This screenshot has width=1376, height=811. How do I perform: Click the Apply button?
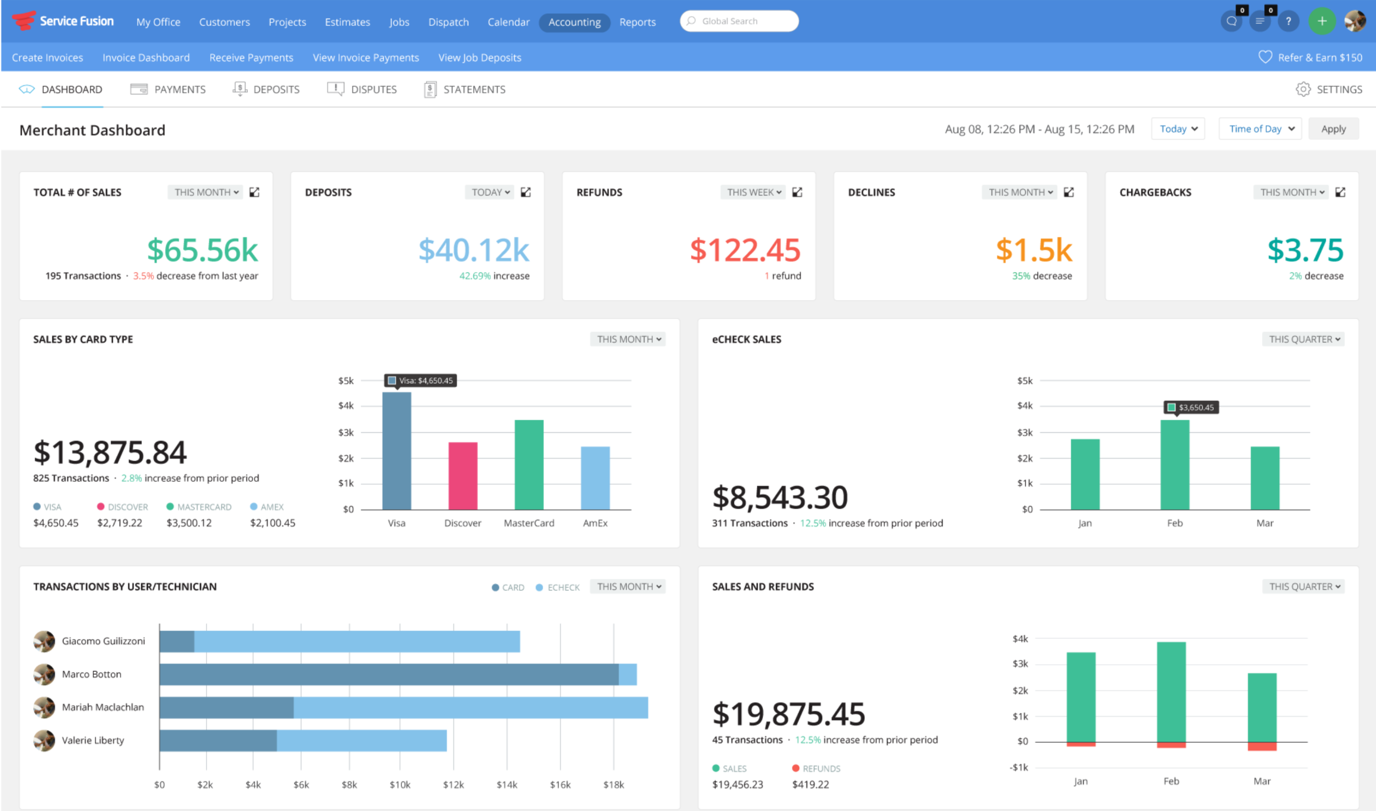pos(1333,129)
